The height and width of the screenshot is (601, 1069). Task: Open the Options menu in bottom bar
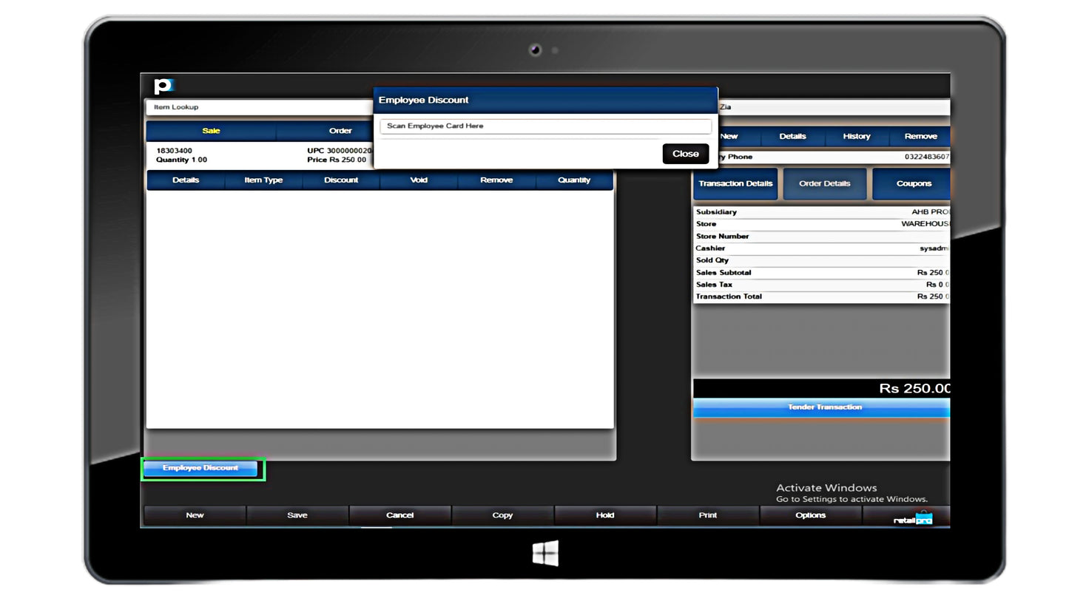click(810, 515)
